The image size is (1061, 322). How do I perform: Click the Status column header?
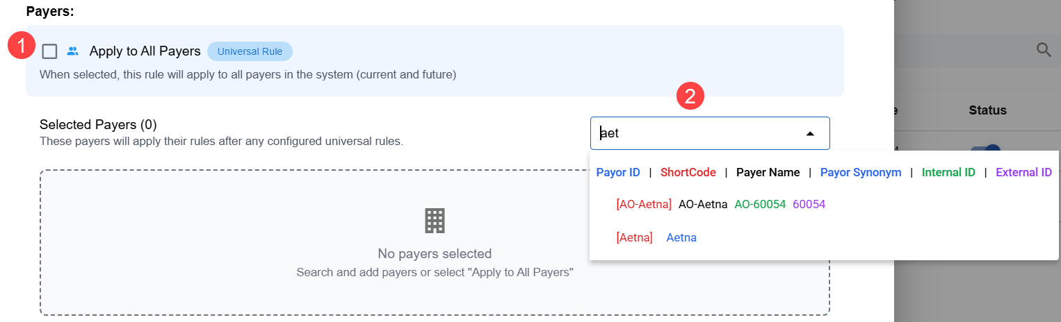(x=987, y=110)
